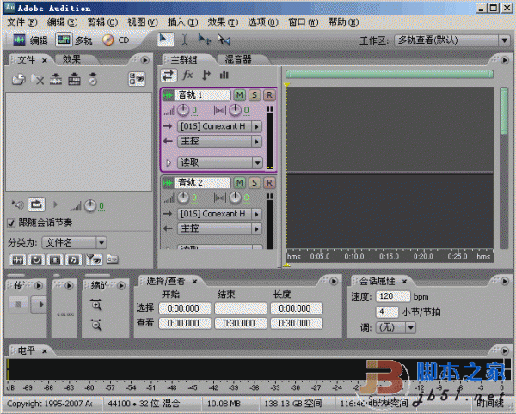The image size is (516, 414).
Task: Click 音轨 1 name field
Action: (x=202, y=95)
